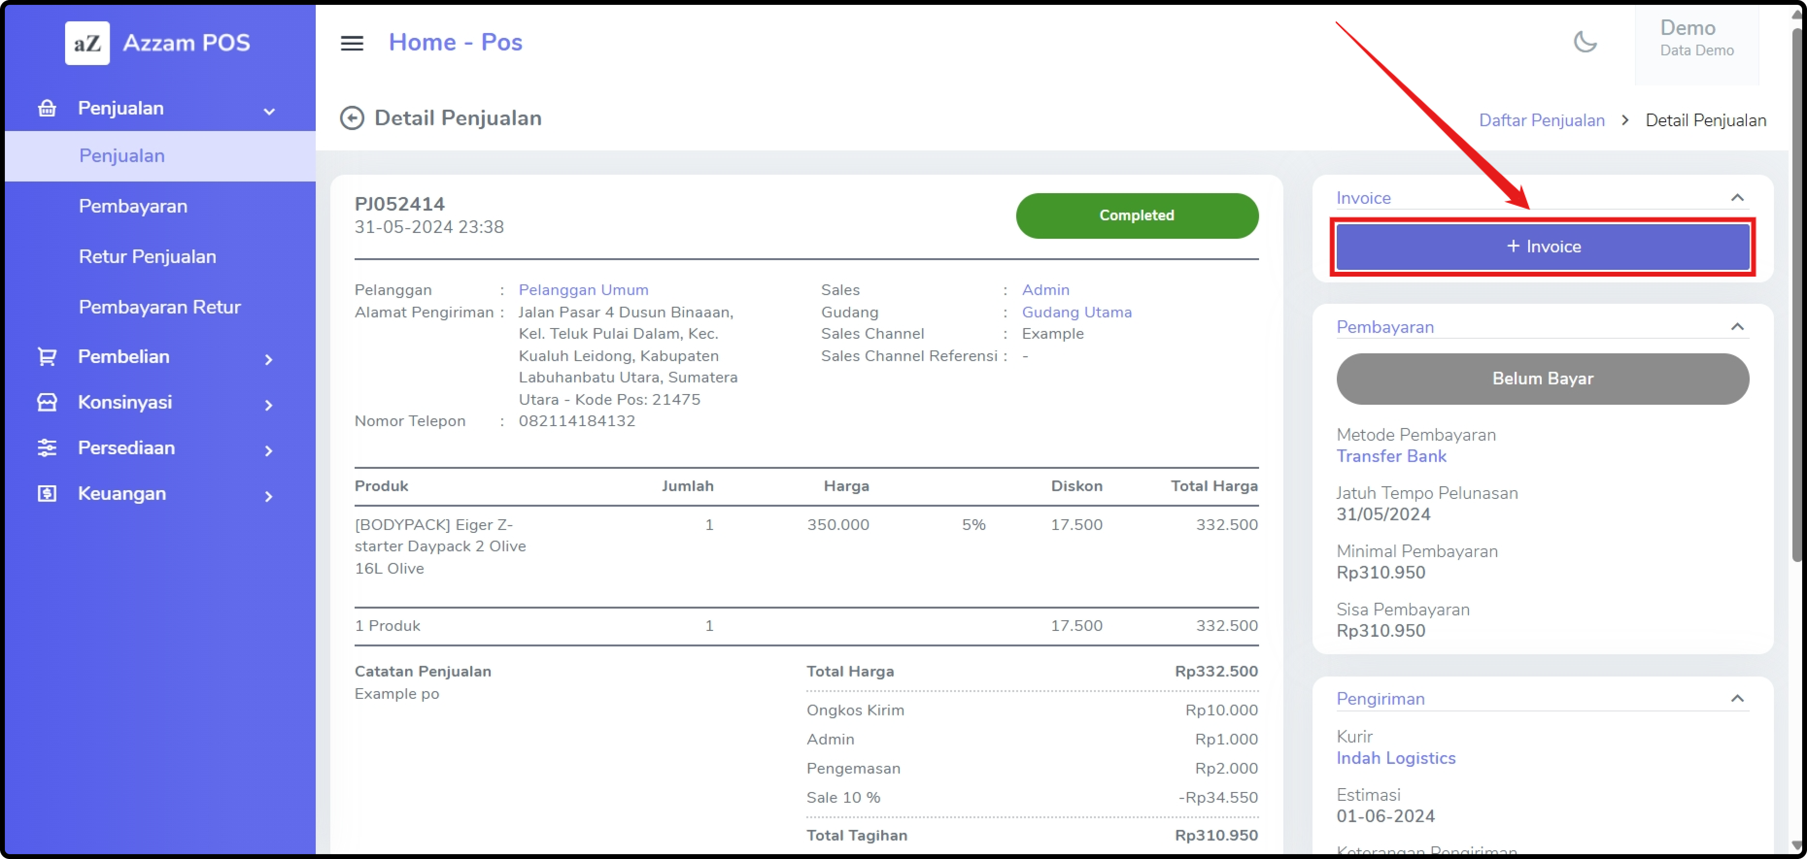This screenshot has width=1807, height=859.
Task: Open Retur Penjualan menu item
Action: (147, 256)
